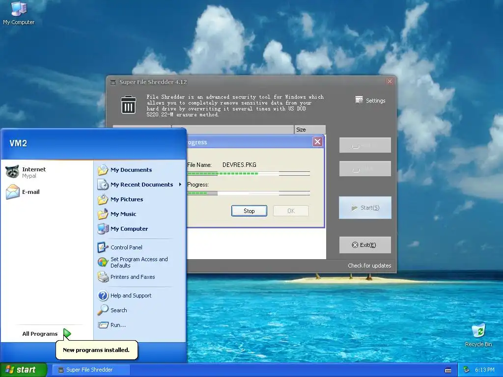Click the Size column header
Image resolution: width=503 pixels, height=377 pixels.
[309, 130]
